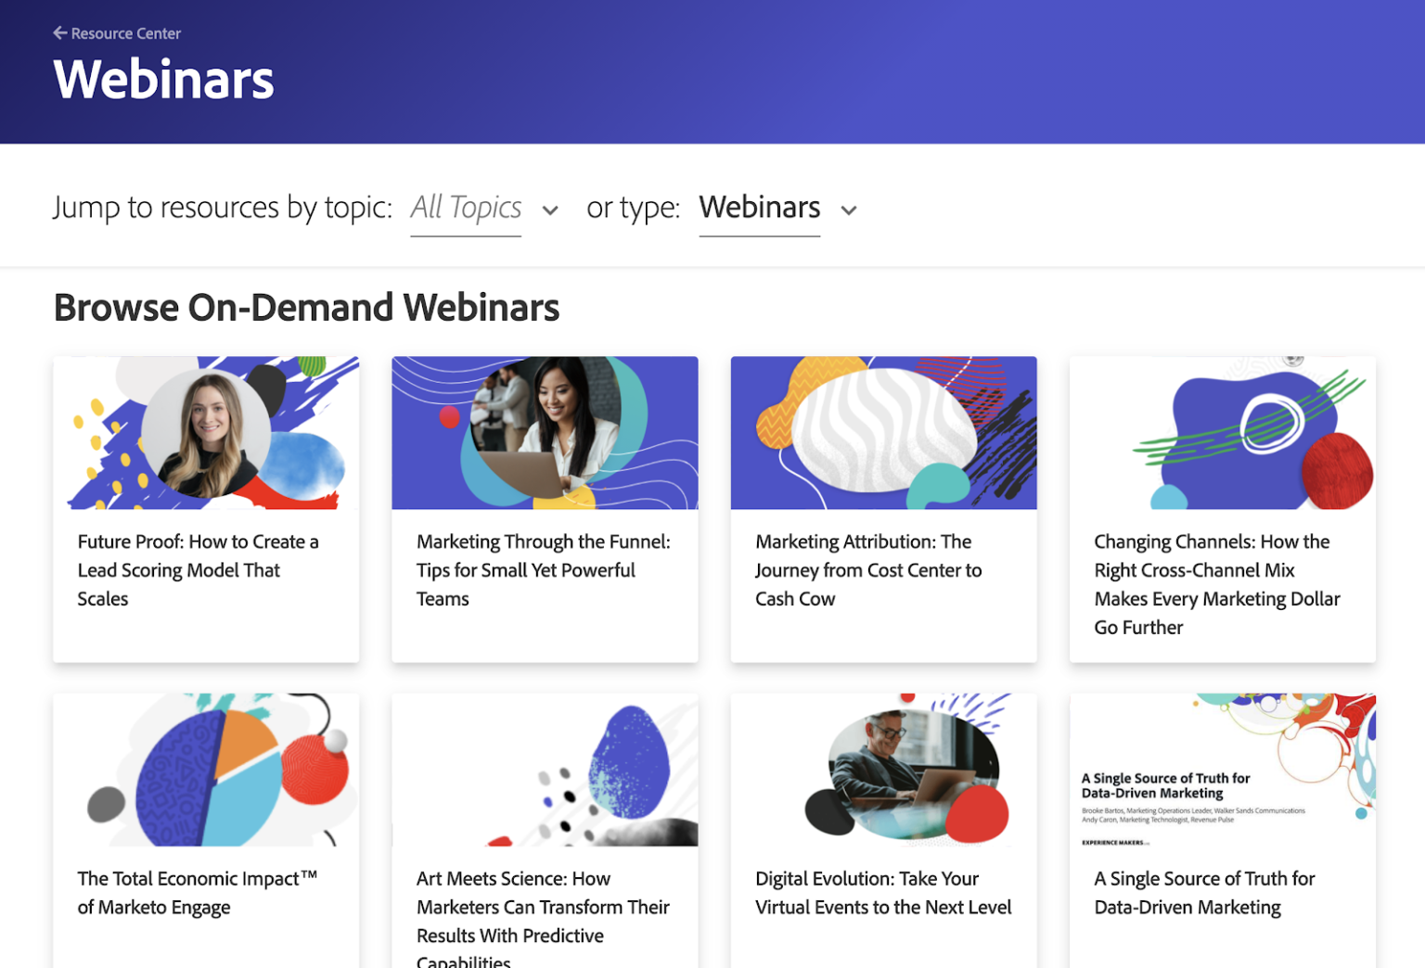Click 'The Total Economic Impact of Marketo Engage' title
The width and height of the screenshot is (1425, 968).
coord(197,892)
